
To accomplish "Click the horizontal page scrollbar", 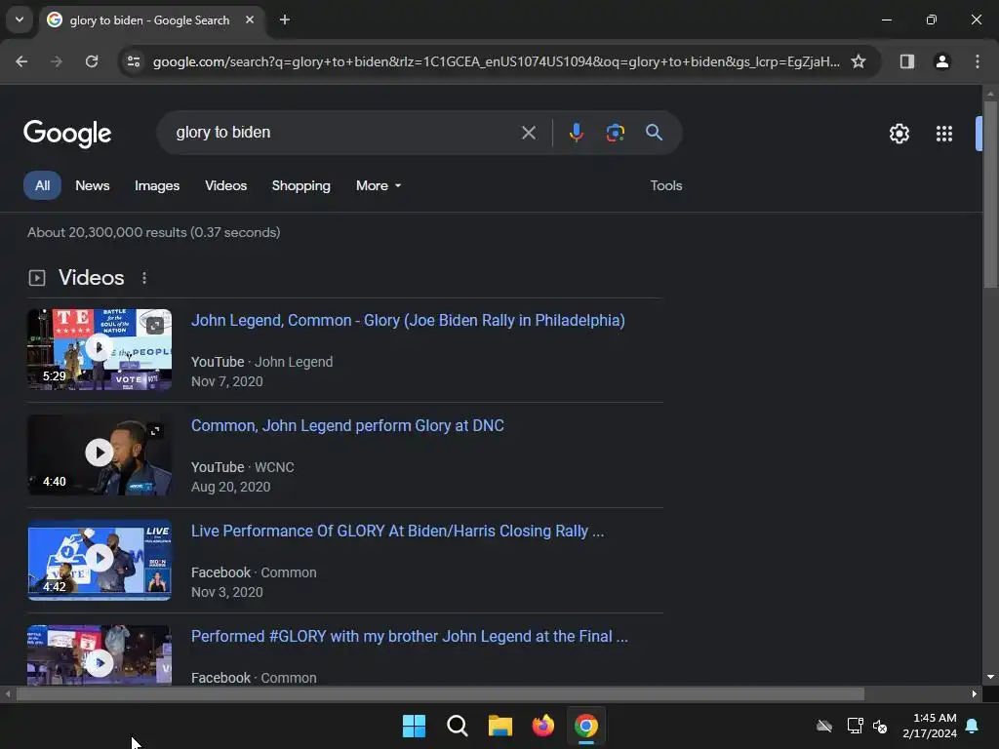I will (440, 693).
